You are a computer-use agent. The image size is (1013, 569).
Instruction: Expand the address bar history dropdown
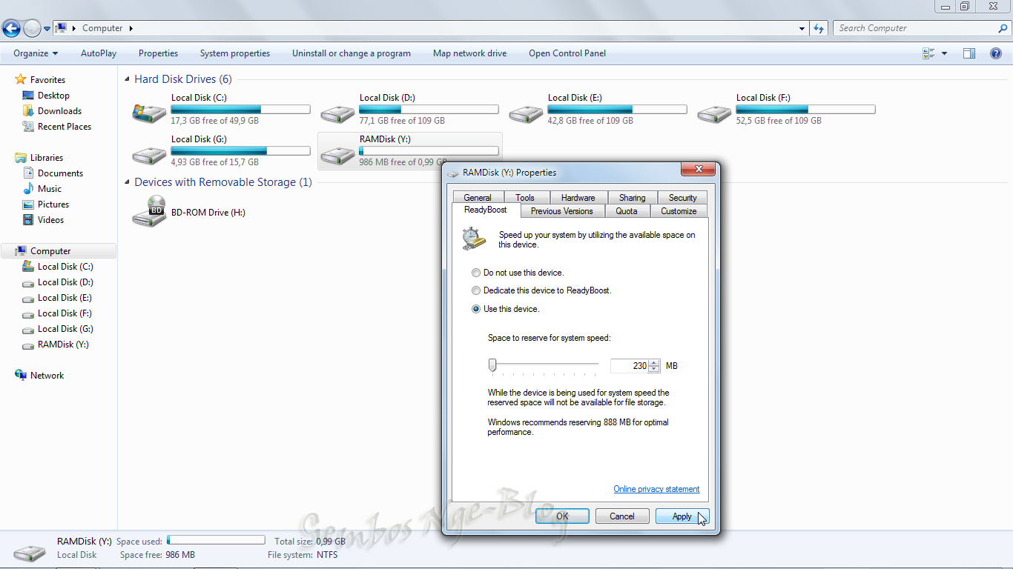point(802,28)
